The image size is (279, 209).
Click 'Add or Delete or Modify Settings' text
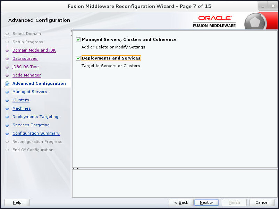tap(113, 47)
